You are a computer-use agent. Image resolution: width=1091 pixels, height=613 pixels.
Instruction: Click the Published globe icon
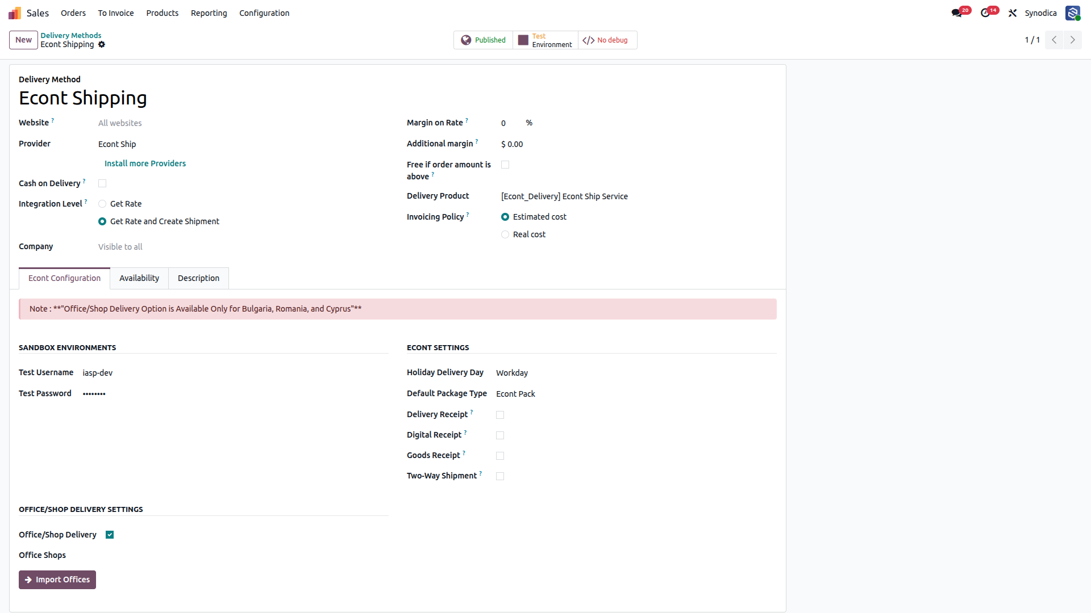tap(466, 40)
